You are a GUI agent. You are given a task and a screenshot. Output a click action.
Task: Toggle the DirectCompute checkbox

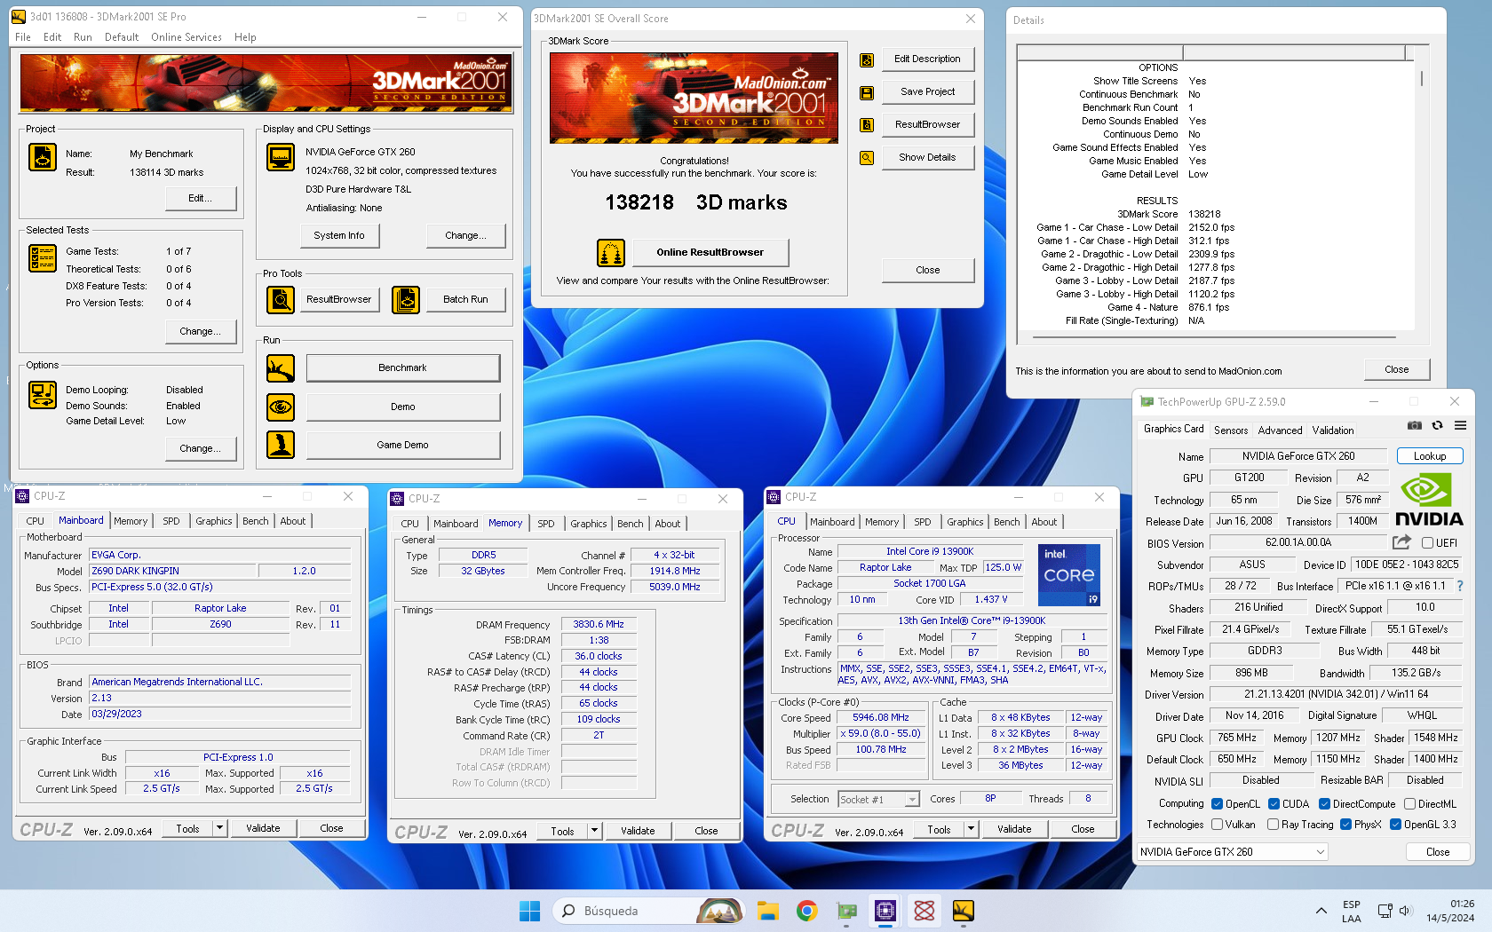(1324, 804)
